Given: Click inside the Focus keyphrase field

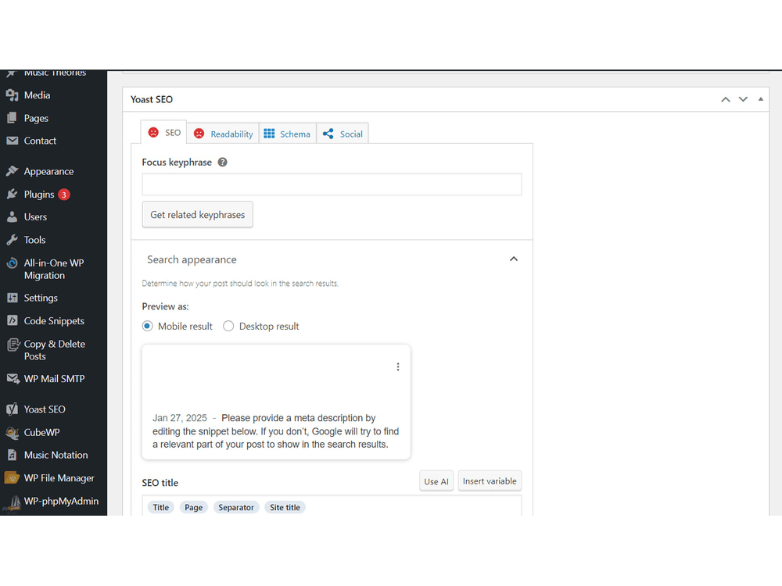Looking at the screenshot, I should (x=332, y=184).
